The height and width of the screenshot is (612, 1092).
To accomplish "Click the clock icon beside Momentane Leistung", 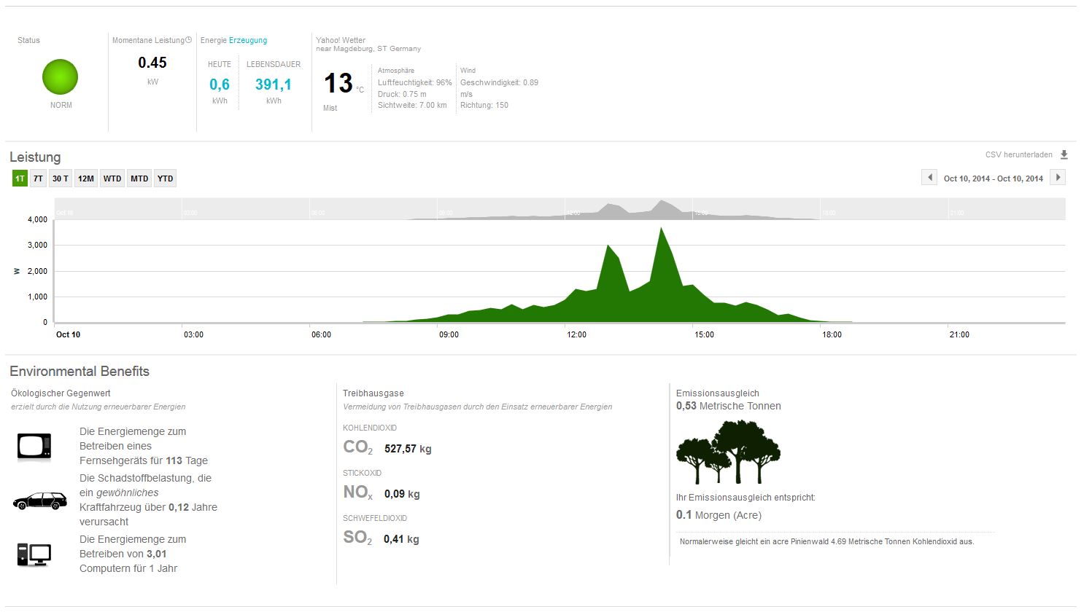I will tap(189, 40).
